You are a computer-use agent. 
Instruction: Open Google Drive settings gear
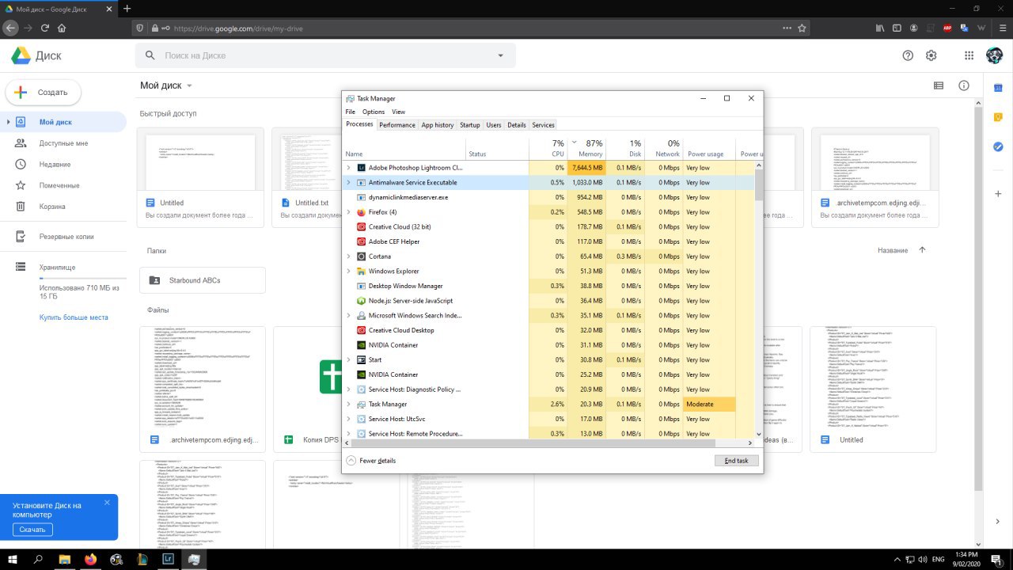pyautogui.click(x=931, y=55)
